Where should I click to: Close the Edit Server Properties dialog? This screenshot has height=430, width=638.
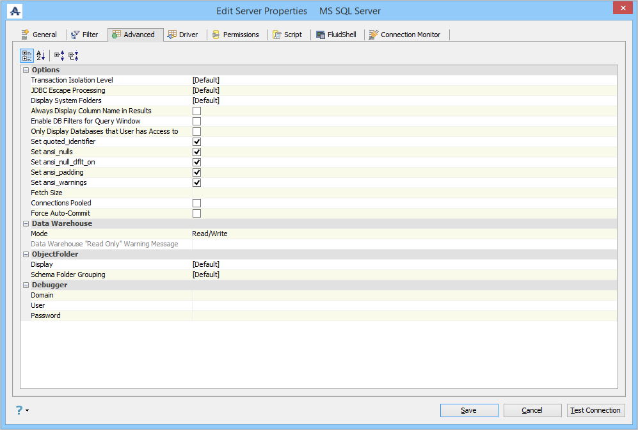tap(623, 8)
